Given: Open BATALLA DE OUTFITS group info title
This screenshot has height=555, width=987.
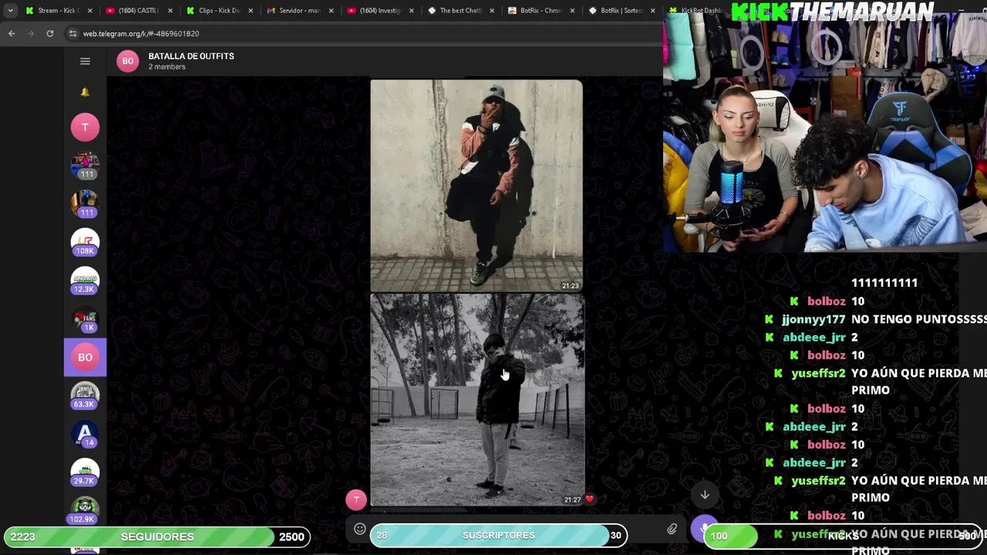Looking at the screenshot, I should click(x=191, y=56).
